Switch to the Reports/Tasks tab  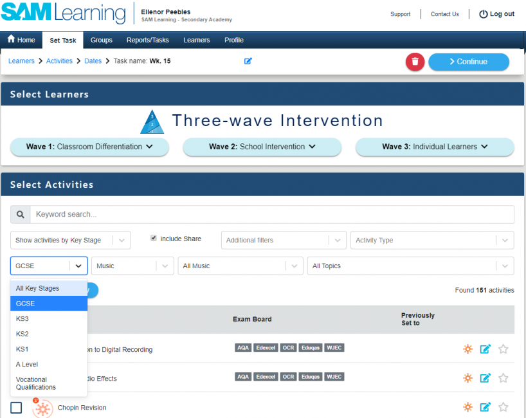(x=147, y=40)
